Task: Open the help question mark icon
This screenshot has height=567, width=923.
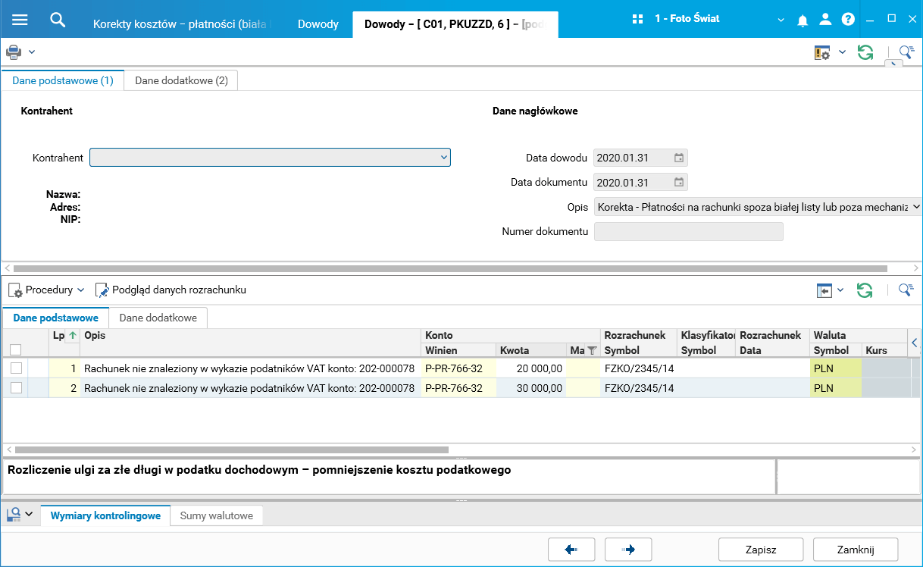Action: 848,20
